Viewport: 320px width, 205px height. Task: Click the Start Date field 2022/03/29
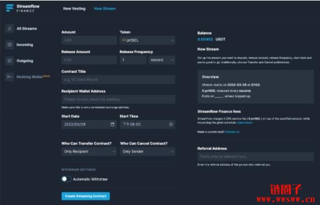click(x=89, y=124)
